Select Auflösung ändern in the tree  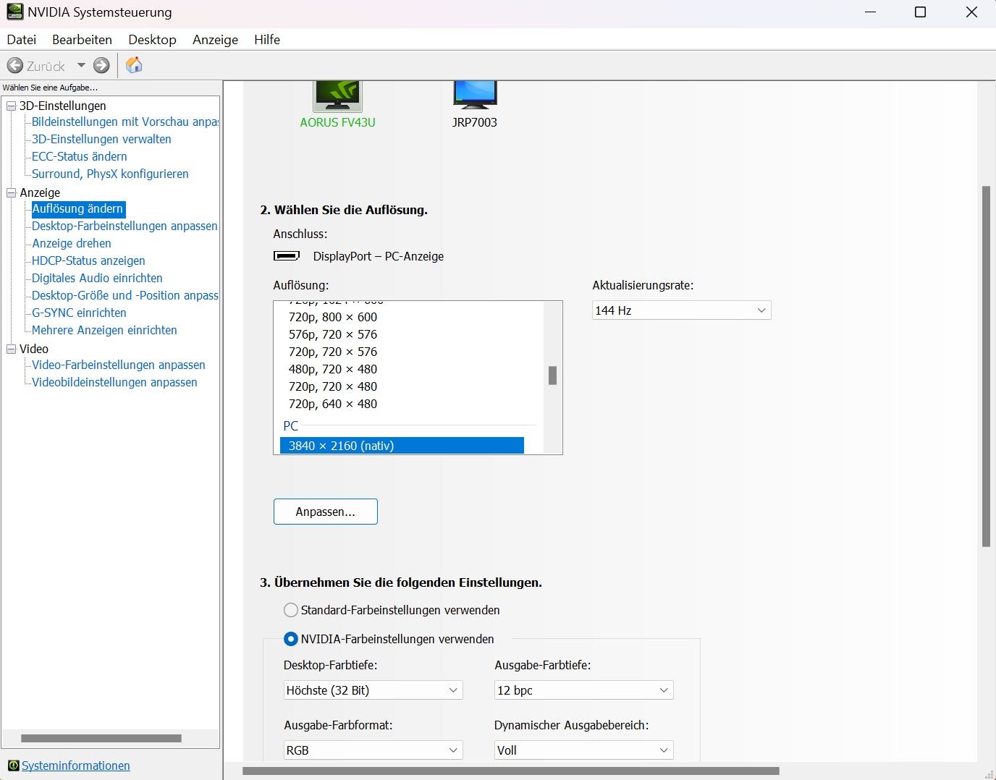[x=78, y=209]
